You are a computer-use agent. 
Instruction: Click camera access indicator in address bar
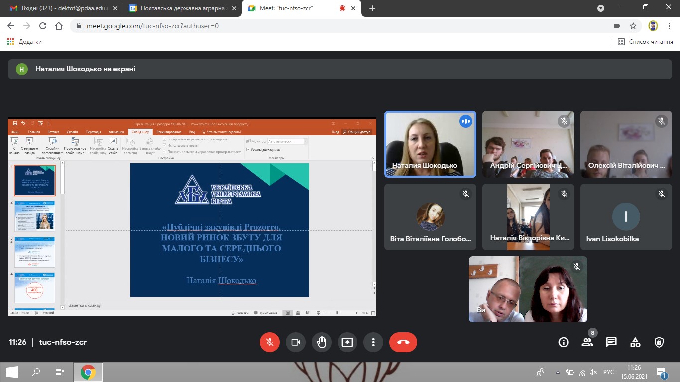click(x=617, y=26)
